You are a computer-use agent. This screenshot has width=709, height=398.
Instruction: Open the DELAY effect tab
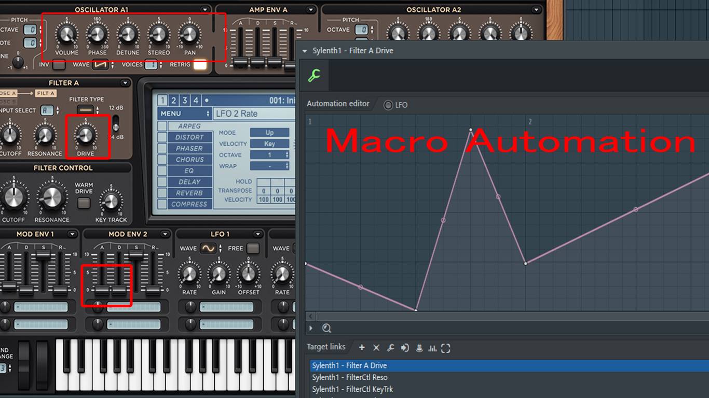pos(189,182)
